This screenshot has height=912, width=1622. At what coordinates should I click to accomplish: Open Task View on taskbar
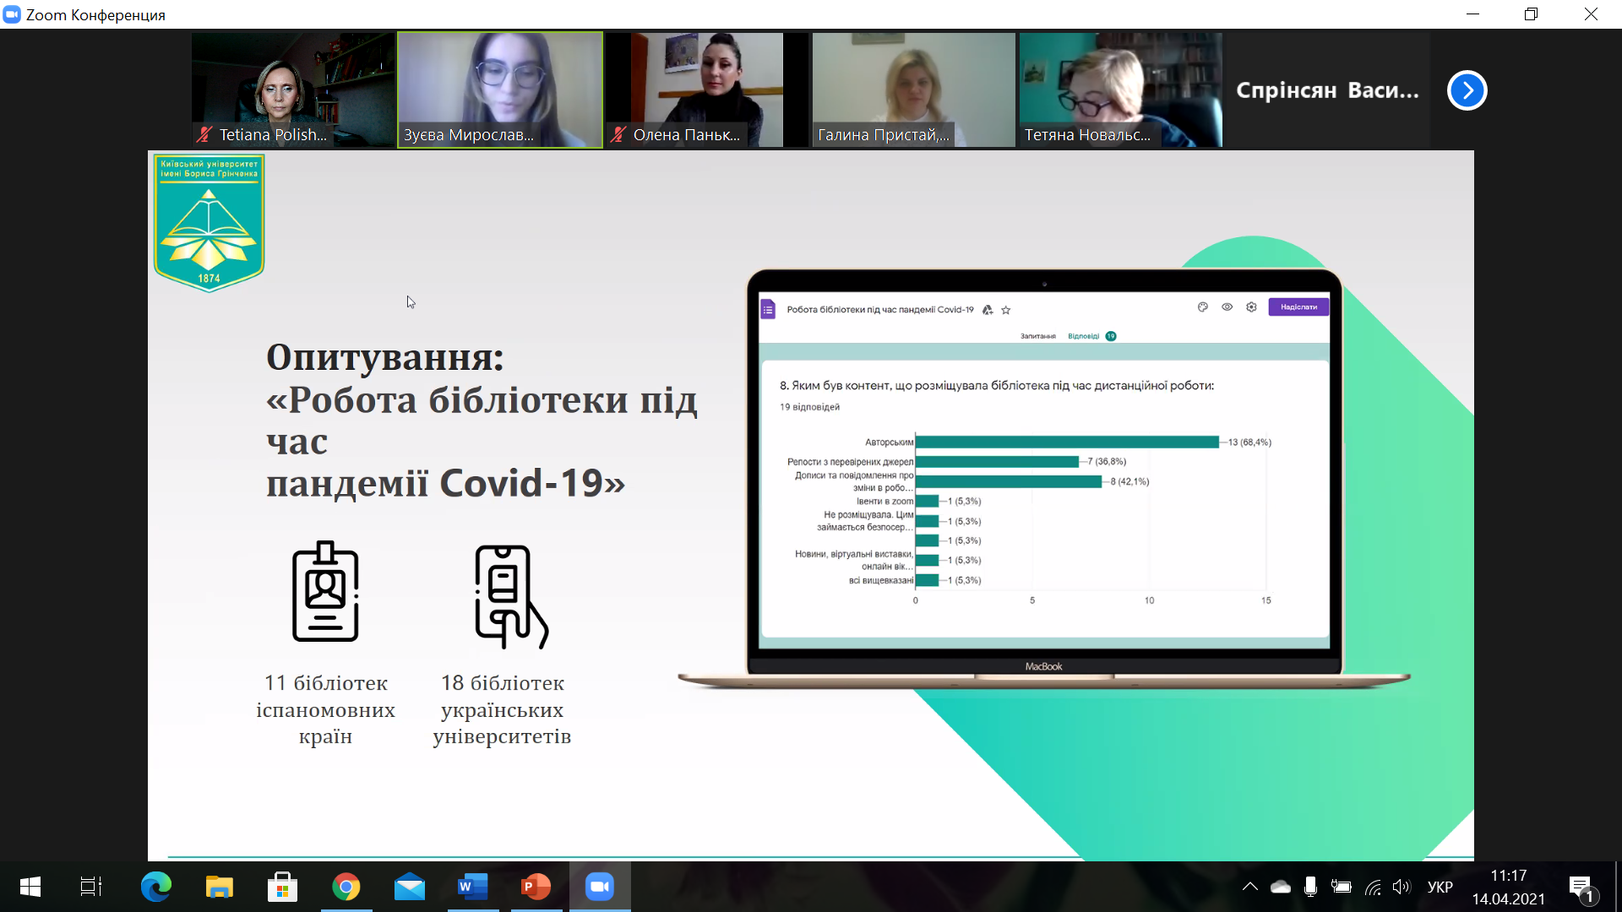click(x=90, y=887)
